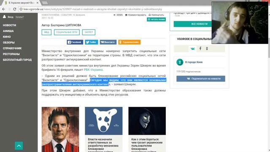
Task: Click the МВД tag button
Action: pos(46,32)
